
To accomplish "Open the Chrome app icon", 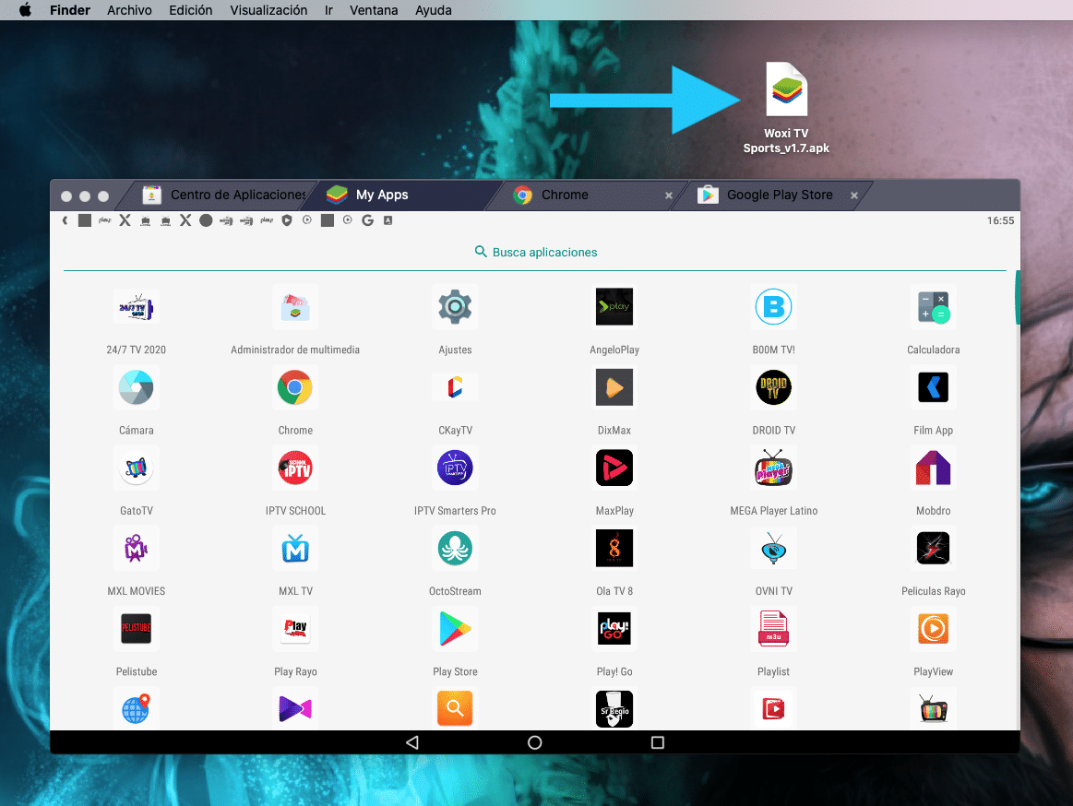I will click(295, 387).
